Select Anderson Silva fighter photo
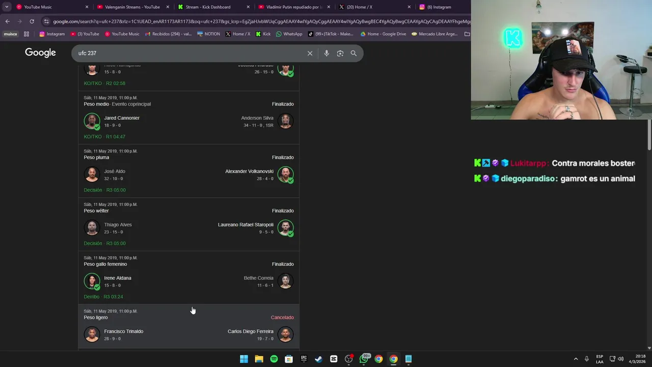 coord(286,121)
